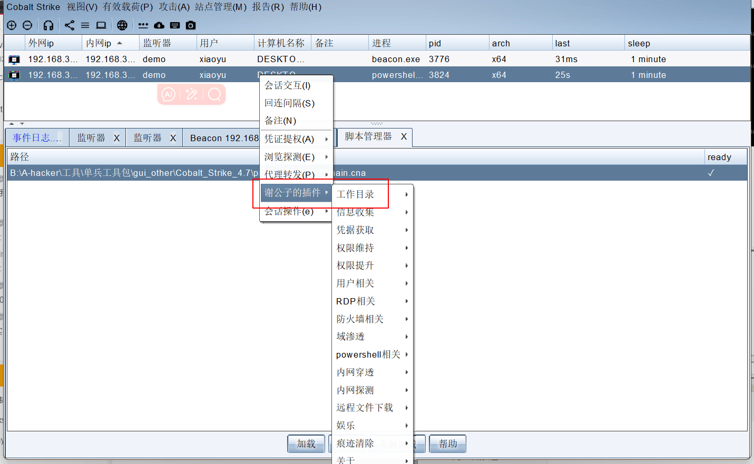This screenshot has width=754, height=464.
Task: Expand the 代理转发(P) submenu
Action: tap(296, 174)
